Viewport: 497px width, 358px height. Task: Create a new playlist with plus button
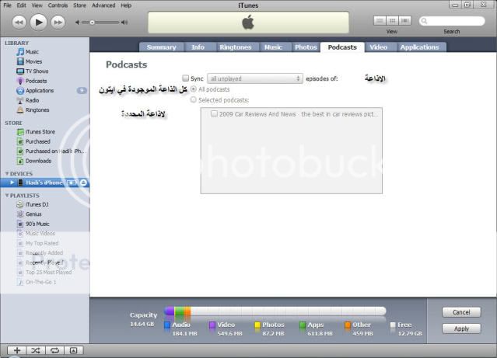click(x=17, y=350)
